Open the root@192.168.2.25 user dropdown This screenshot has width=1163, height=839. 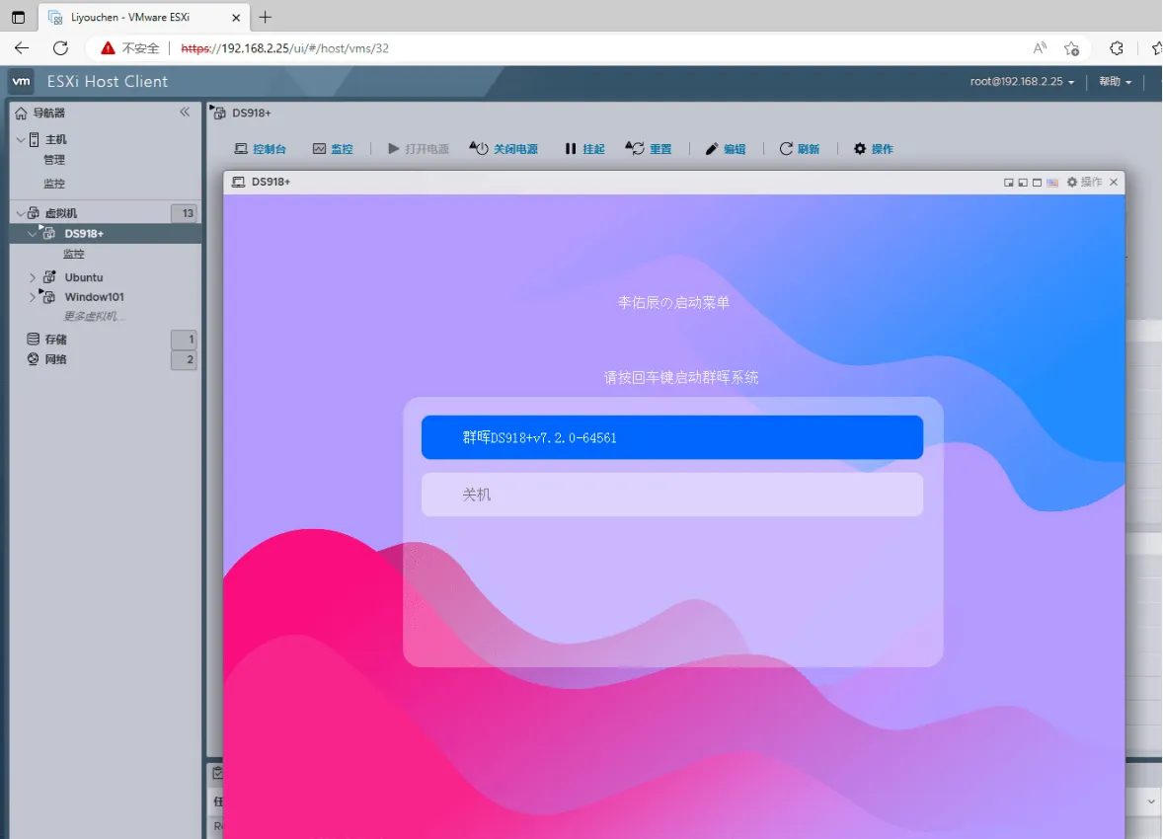pos(1022,82)
